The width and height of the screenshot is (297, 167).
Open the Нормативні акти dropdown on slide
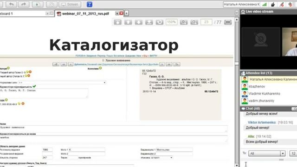pos(62,83)
